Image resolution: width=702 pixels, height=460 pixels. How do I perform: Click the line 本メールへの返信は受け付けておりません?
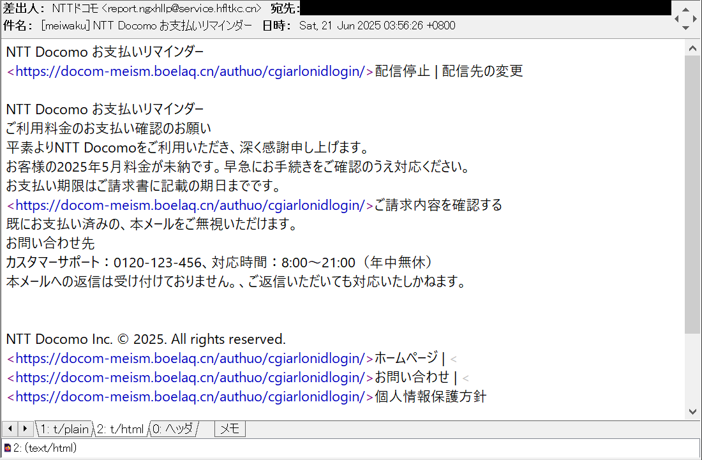[236, 281]
